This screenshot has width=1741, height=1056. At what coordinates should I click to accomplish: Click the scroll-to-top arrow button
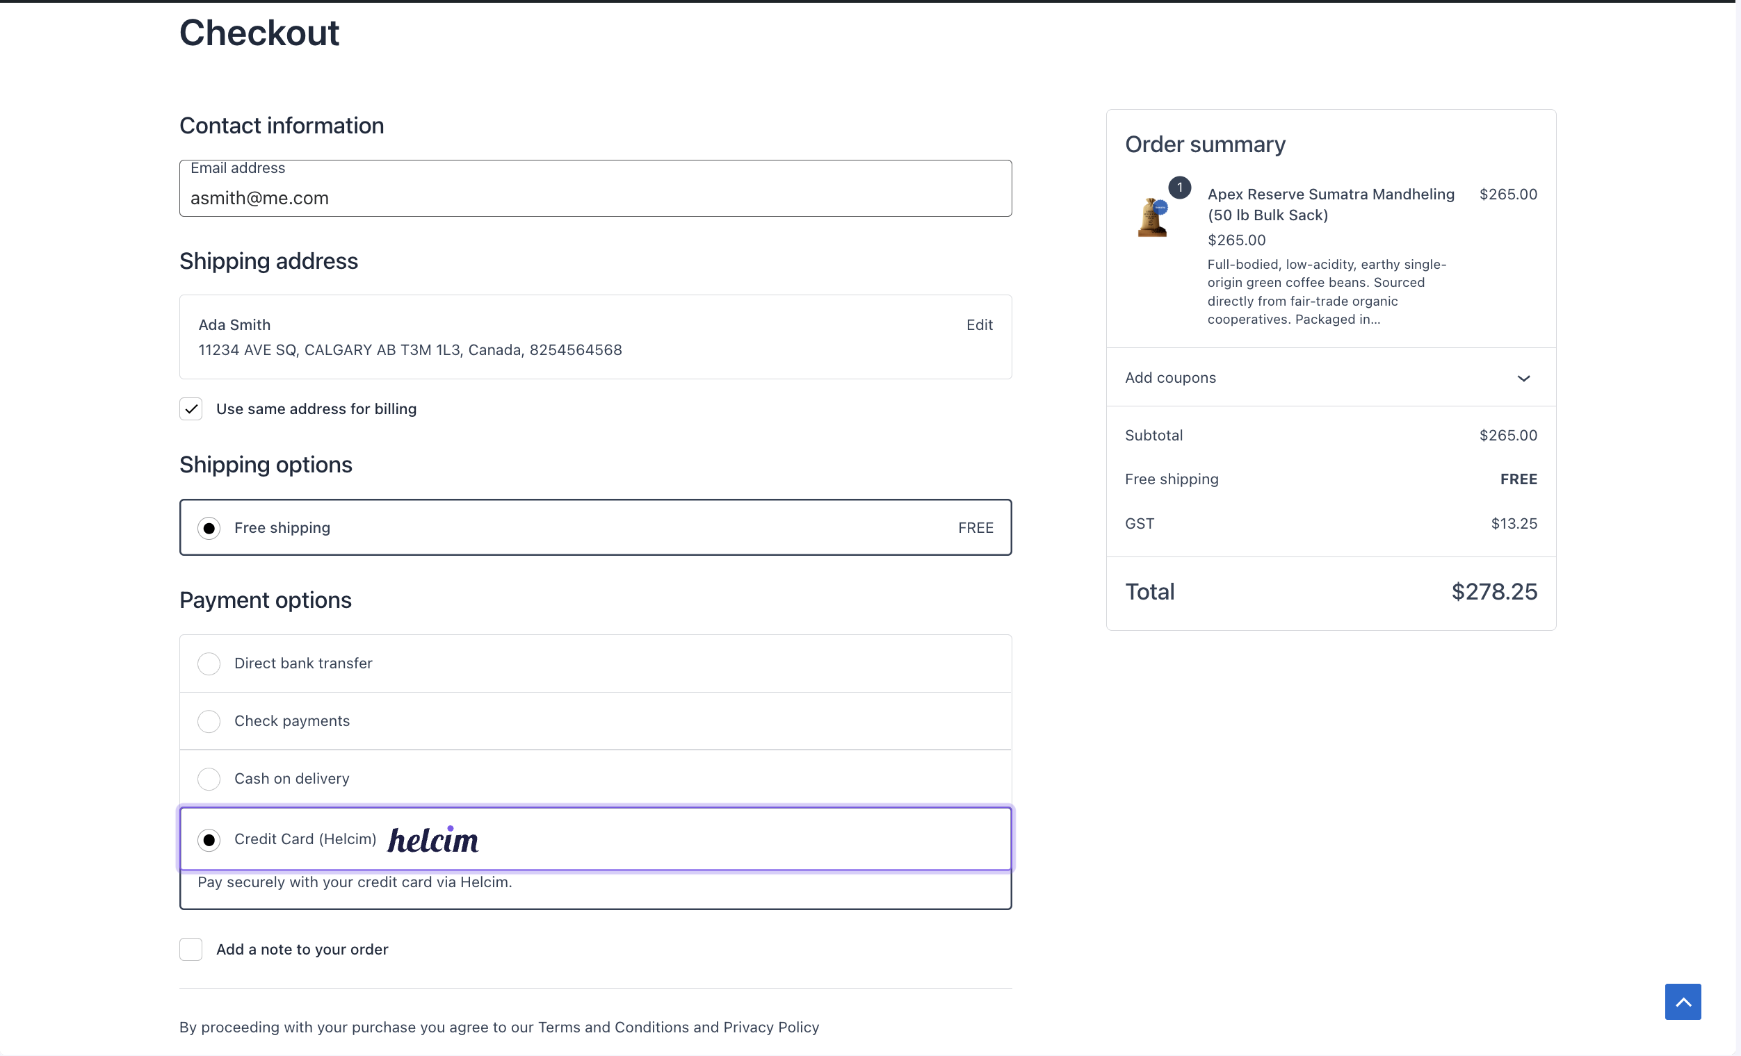(x=1683, y=1001)
